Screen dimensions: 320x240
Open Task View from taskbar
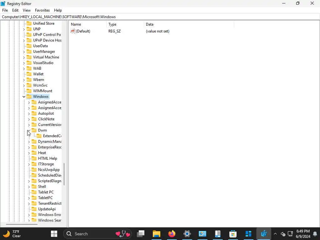click(x=141, y=234)
